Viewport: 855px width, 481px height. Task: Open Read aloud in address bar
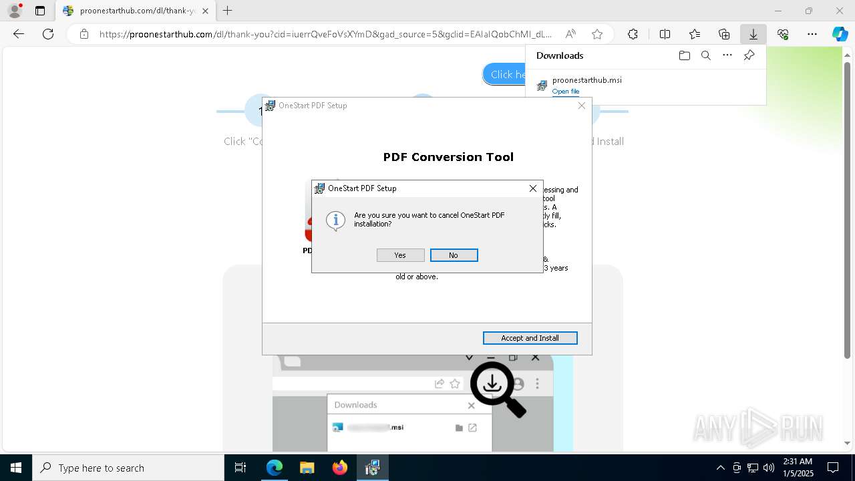click(570, 34)
